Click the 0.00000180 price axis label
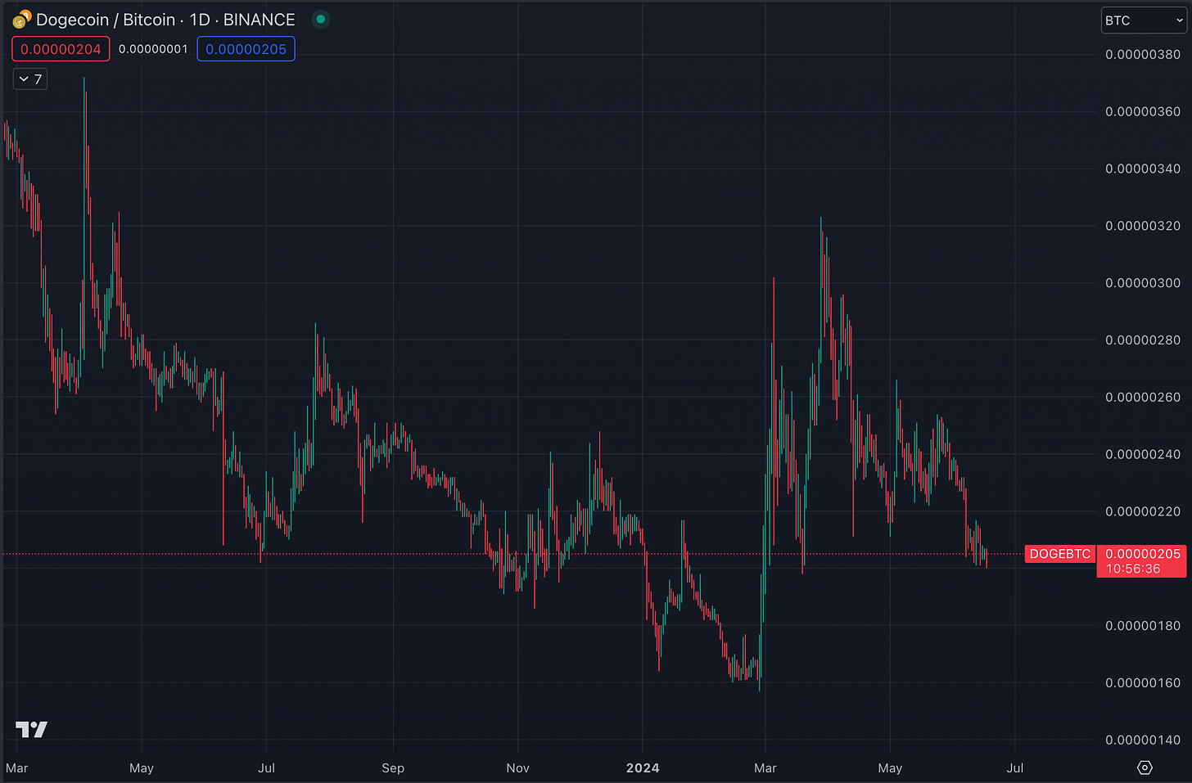This screenshot has width=1192, height=783. click(1143, 626)
